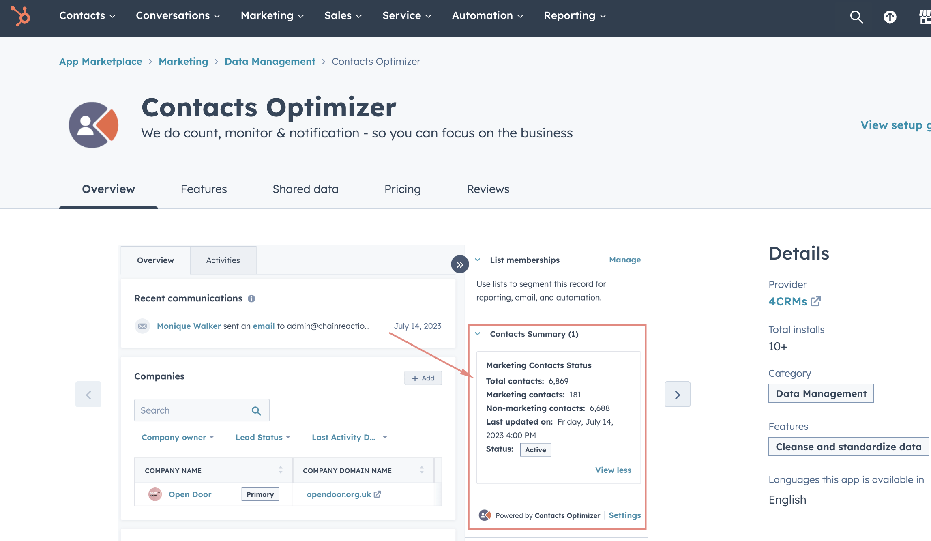The image size is (931, 541).
Task: Click the info icon beside Recent communications
Action: 251,298
